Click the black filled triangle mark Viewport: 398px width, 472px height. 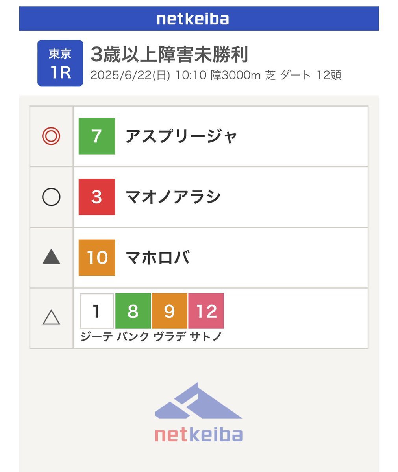[51, 257]
